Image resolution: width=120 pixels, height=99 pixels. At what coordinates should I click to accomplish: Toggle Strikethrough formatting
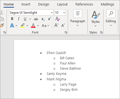(36, 19)
